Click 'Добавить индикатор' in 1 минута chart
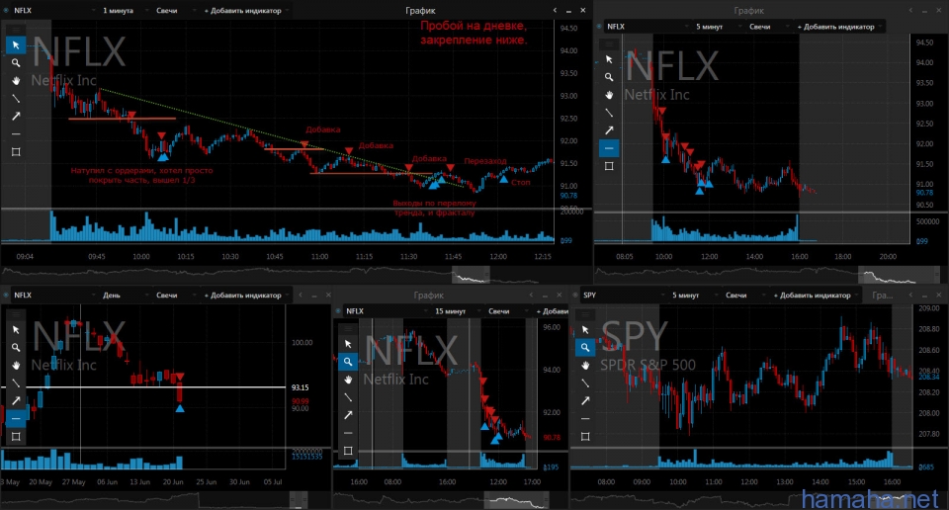The width and height of the screenshot is (949, 510). tap(243, 10)
